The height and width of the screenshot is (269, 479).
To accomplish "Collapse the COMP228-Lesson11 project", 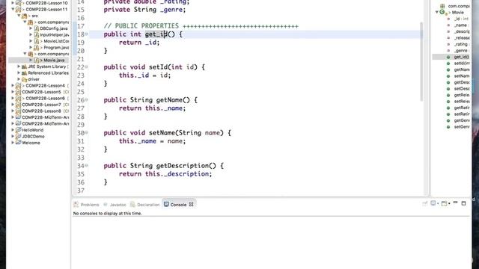I will click(13, 10).
